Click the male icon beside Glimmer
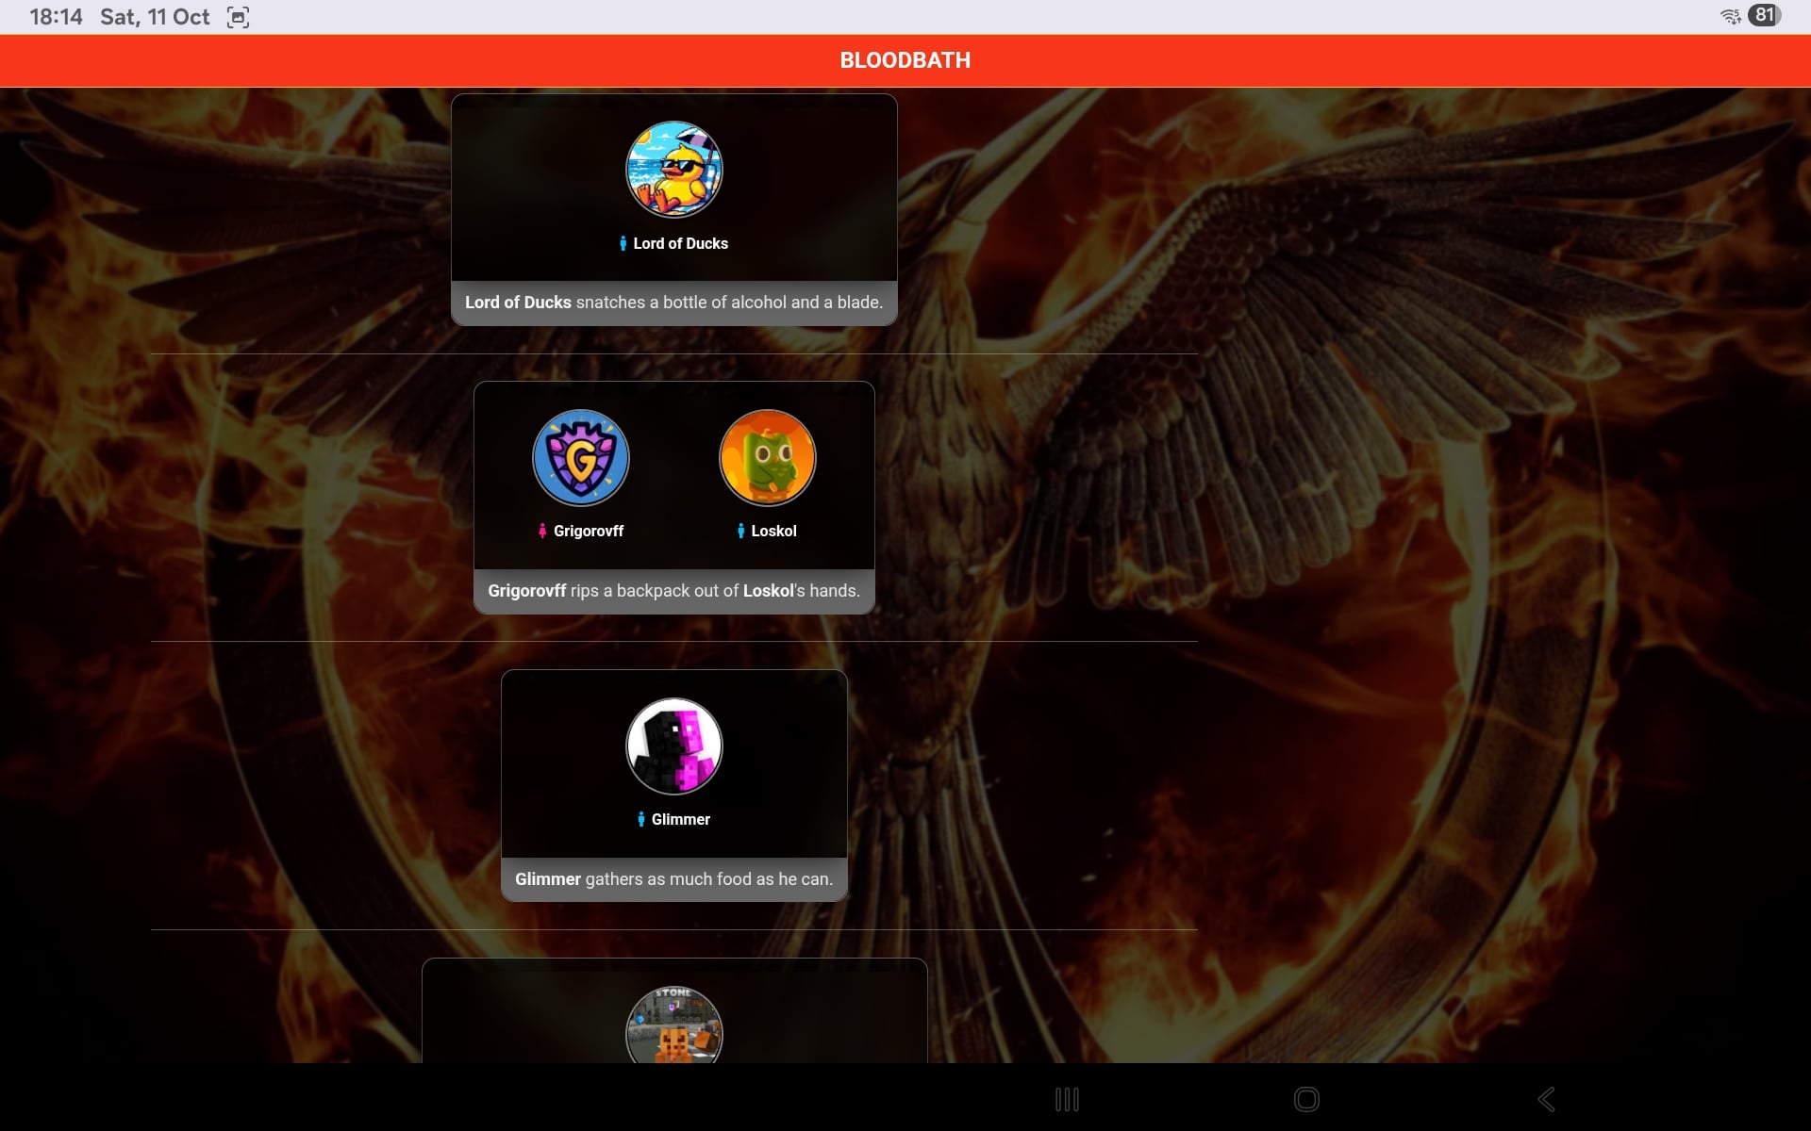 click(641, 820)
